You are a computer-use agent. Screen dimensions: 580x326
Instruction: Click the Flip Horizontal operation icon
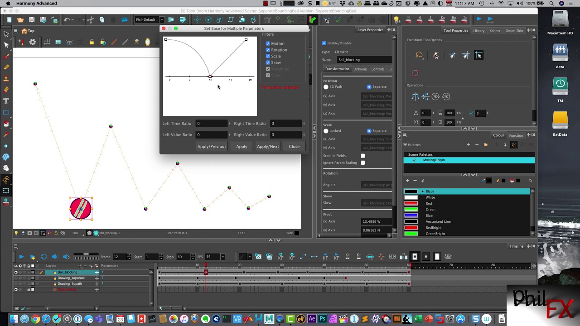(x=415, y=96)
